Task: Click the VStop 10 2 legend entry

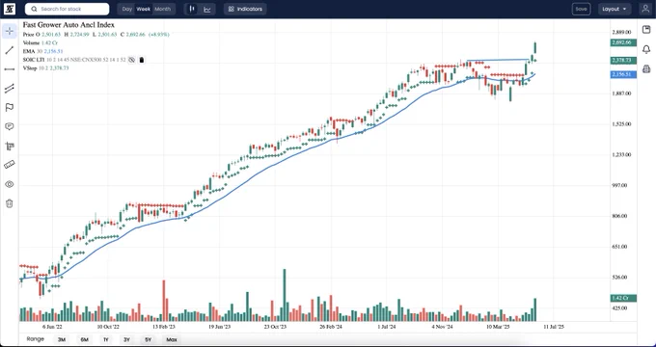Action: 45,67
